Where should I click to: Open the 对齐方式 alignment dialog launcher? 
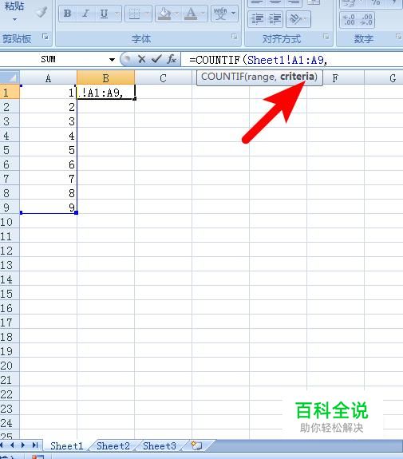click(326, 37)
